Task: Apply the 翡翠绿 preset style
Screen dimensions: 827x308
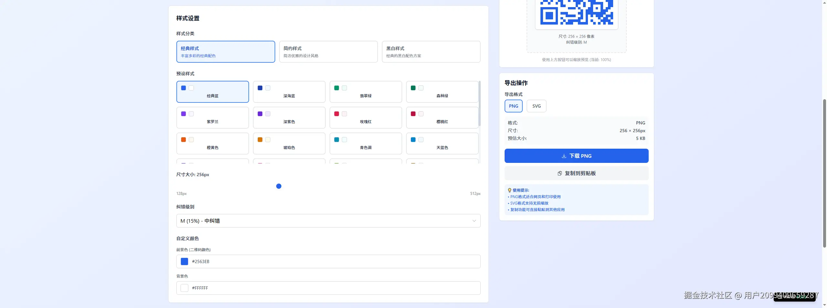Action: pyautogui.click(x=366, y=92)
